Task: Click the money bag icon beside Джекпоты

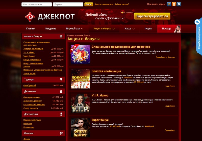Action: point(61,91)
